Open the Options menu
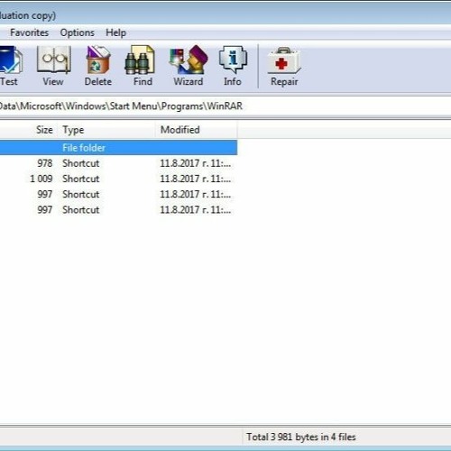 [x=78, y=32]
